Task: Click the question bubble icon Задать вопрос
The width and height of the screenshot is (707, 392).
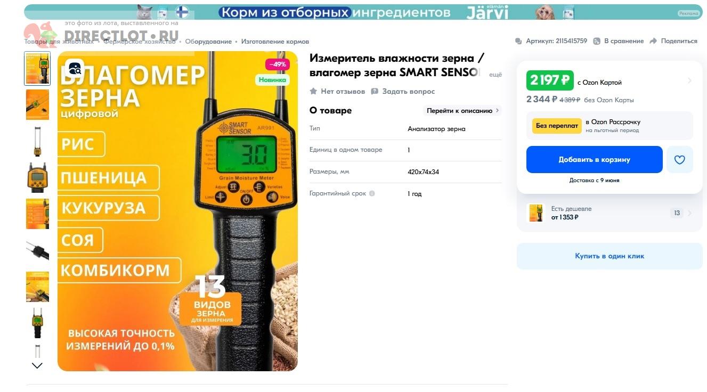Action: (375, 91)
